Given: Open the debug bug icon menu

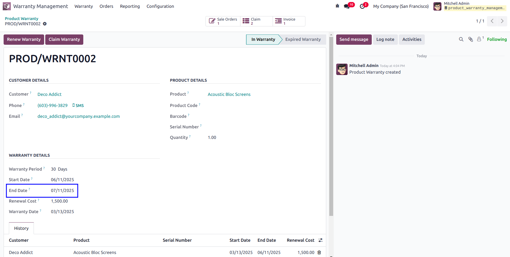Looking at the screenshot, I should (x=337, y=6).
